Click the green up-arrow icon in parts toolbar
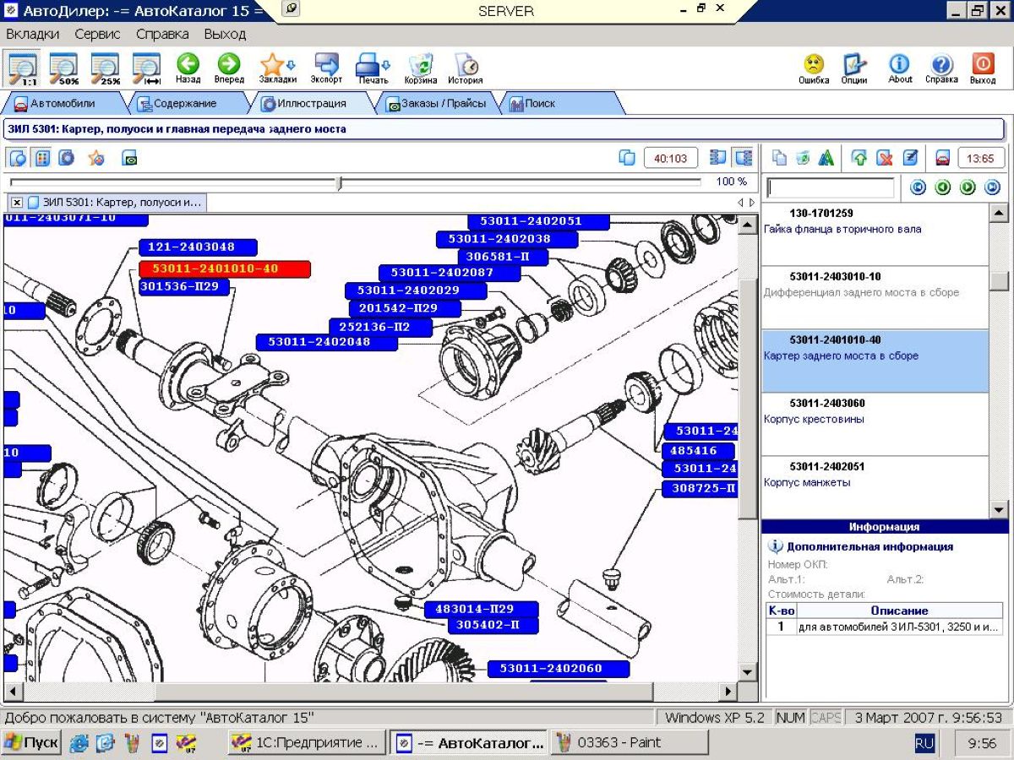 pyautogui.click(x=859, y=158)
